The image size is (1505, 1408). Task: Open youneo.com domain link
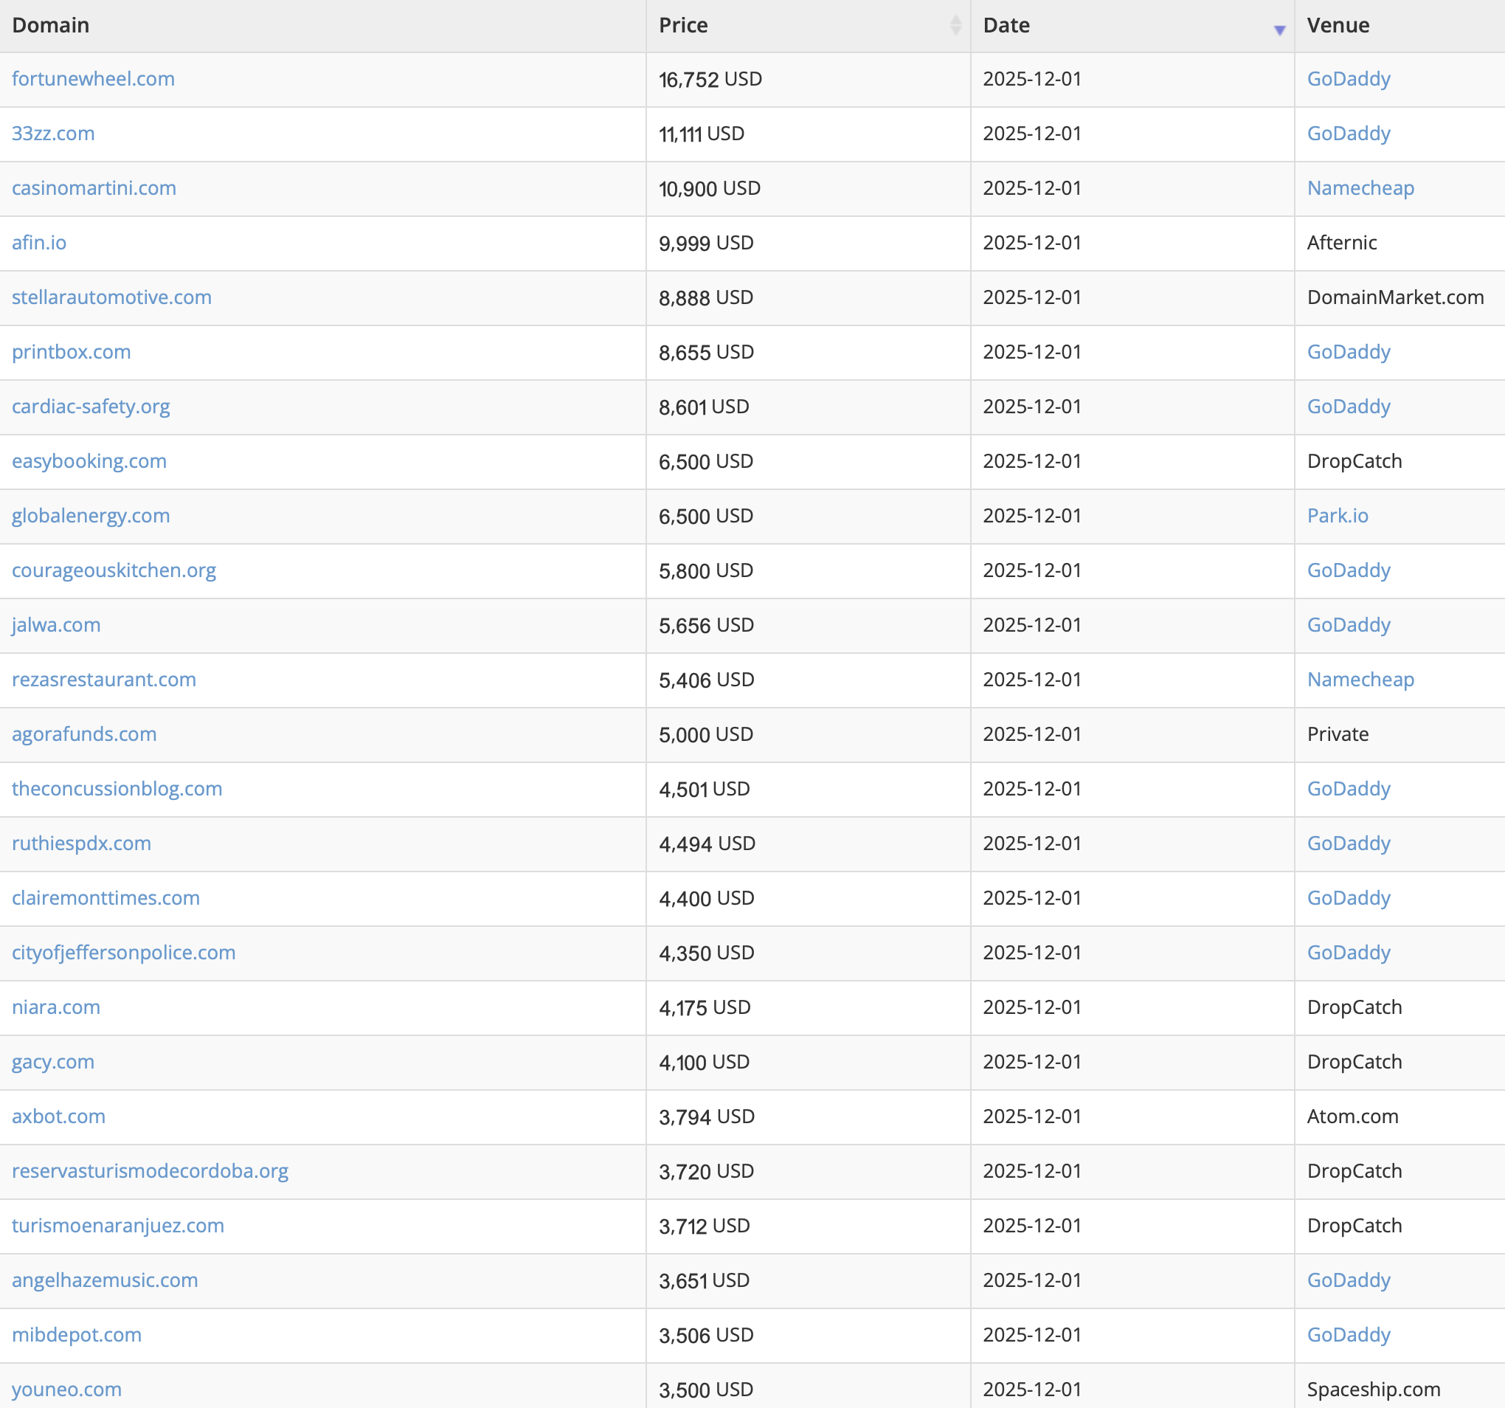(x=66, y=1389)
